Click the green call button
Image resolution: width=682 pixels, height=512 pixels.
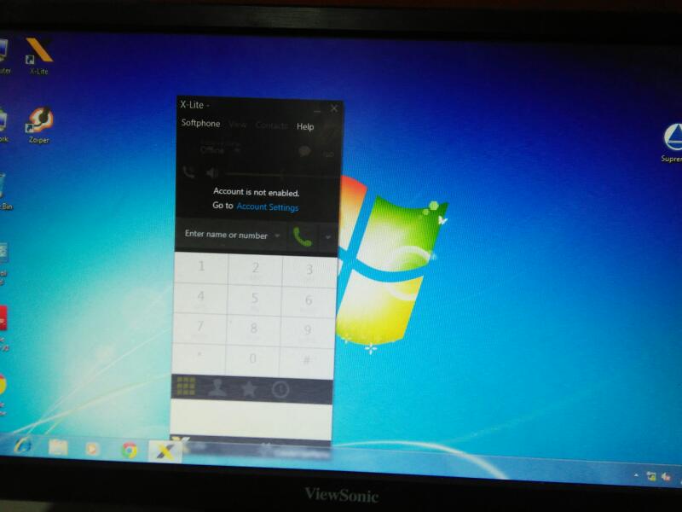(x=302, y=236)
